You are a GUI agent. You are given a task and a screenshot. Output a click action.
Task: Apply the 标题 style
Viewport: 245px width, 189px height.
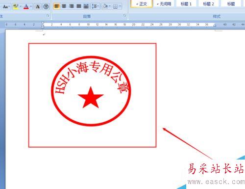231,3
